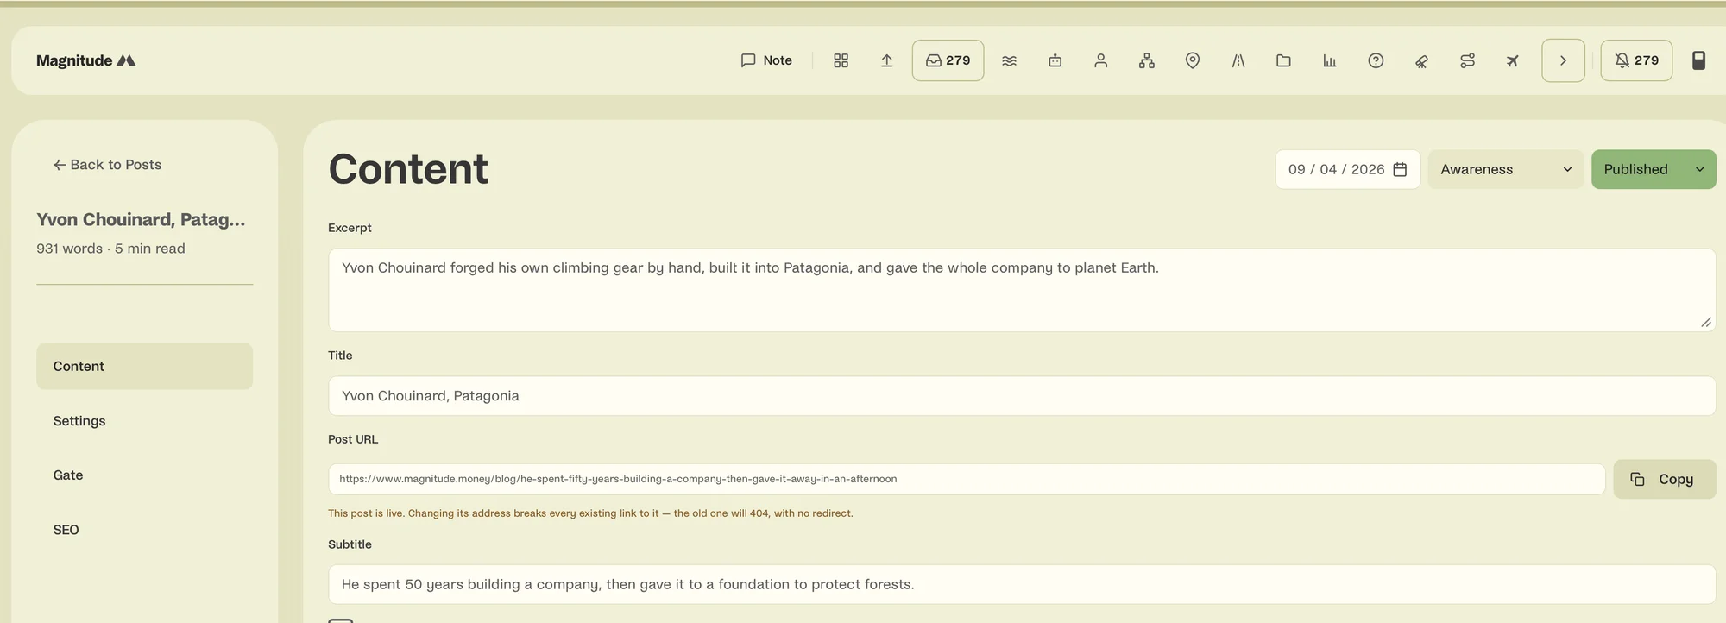1726x623 pixels.
Task: Click the "This post is live" warning text
Action: (590, 513)
